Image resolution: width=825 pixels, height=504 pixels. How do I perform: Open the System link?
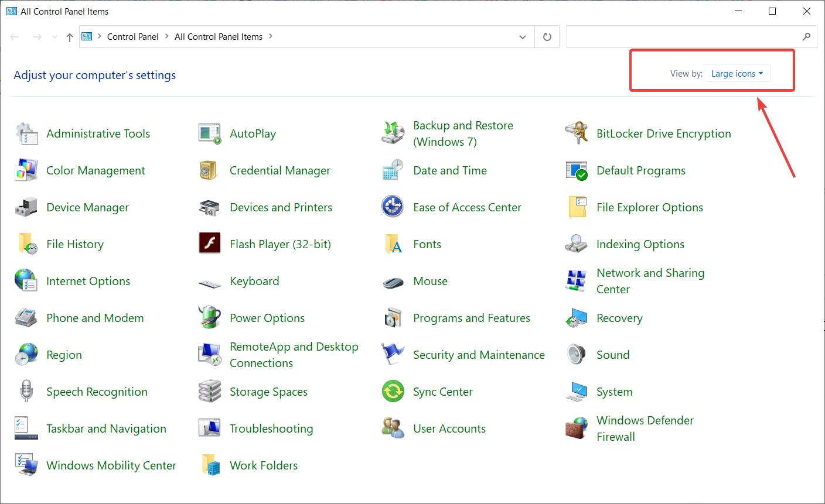tap(615, 392)
